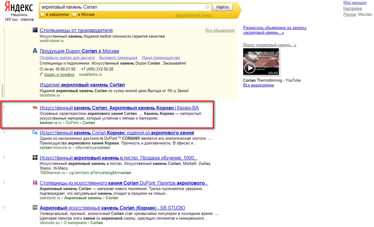This screenshot has width=374, height=227.
Task: Clear the search field with the X icon
Action: click(207, 7)
